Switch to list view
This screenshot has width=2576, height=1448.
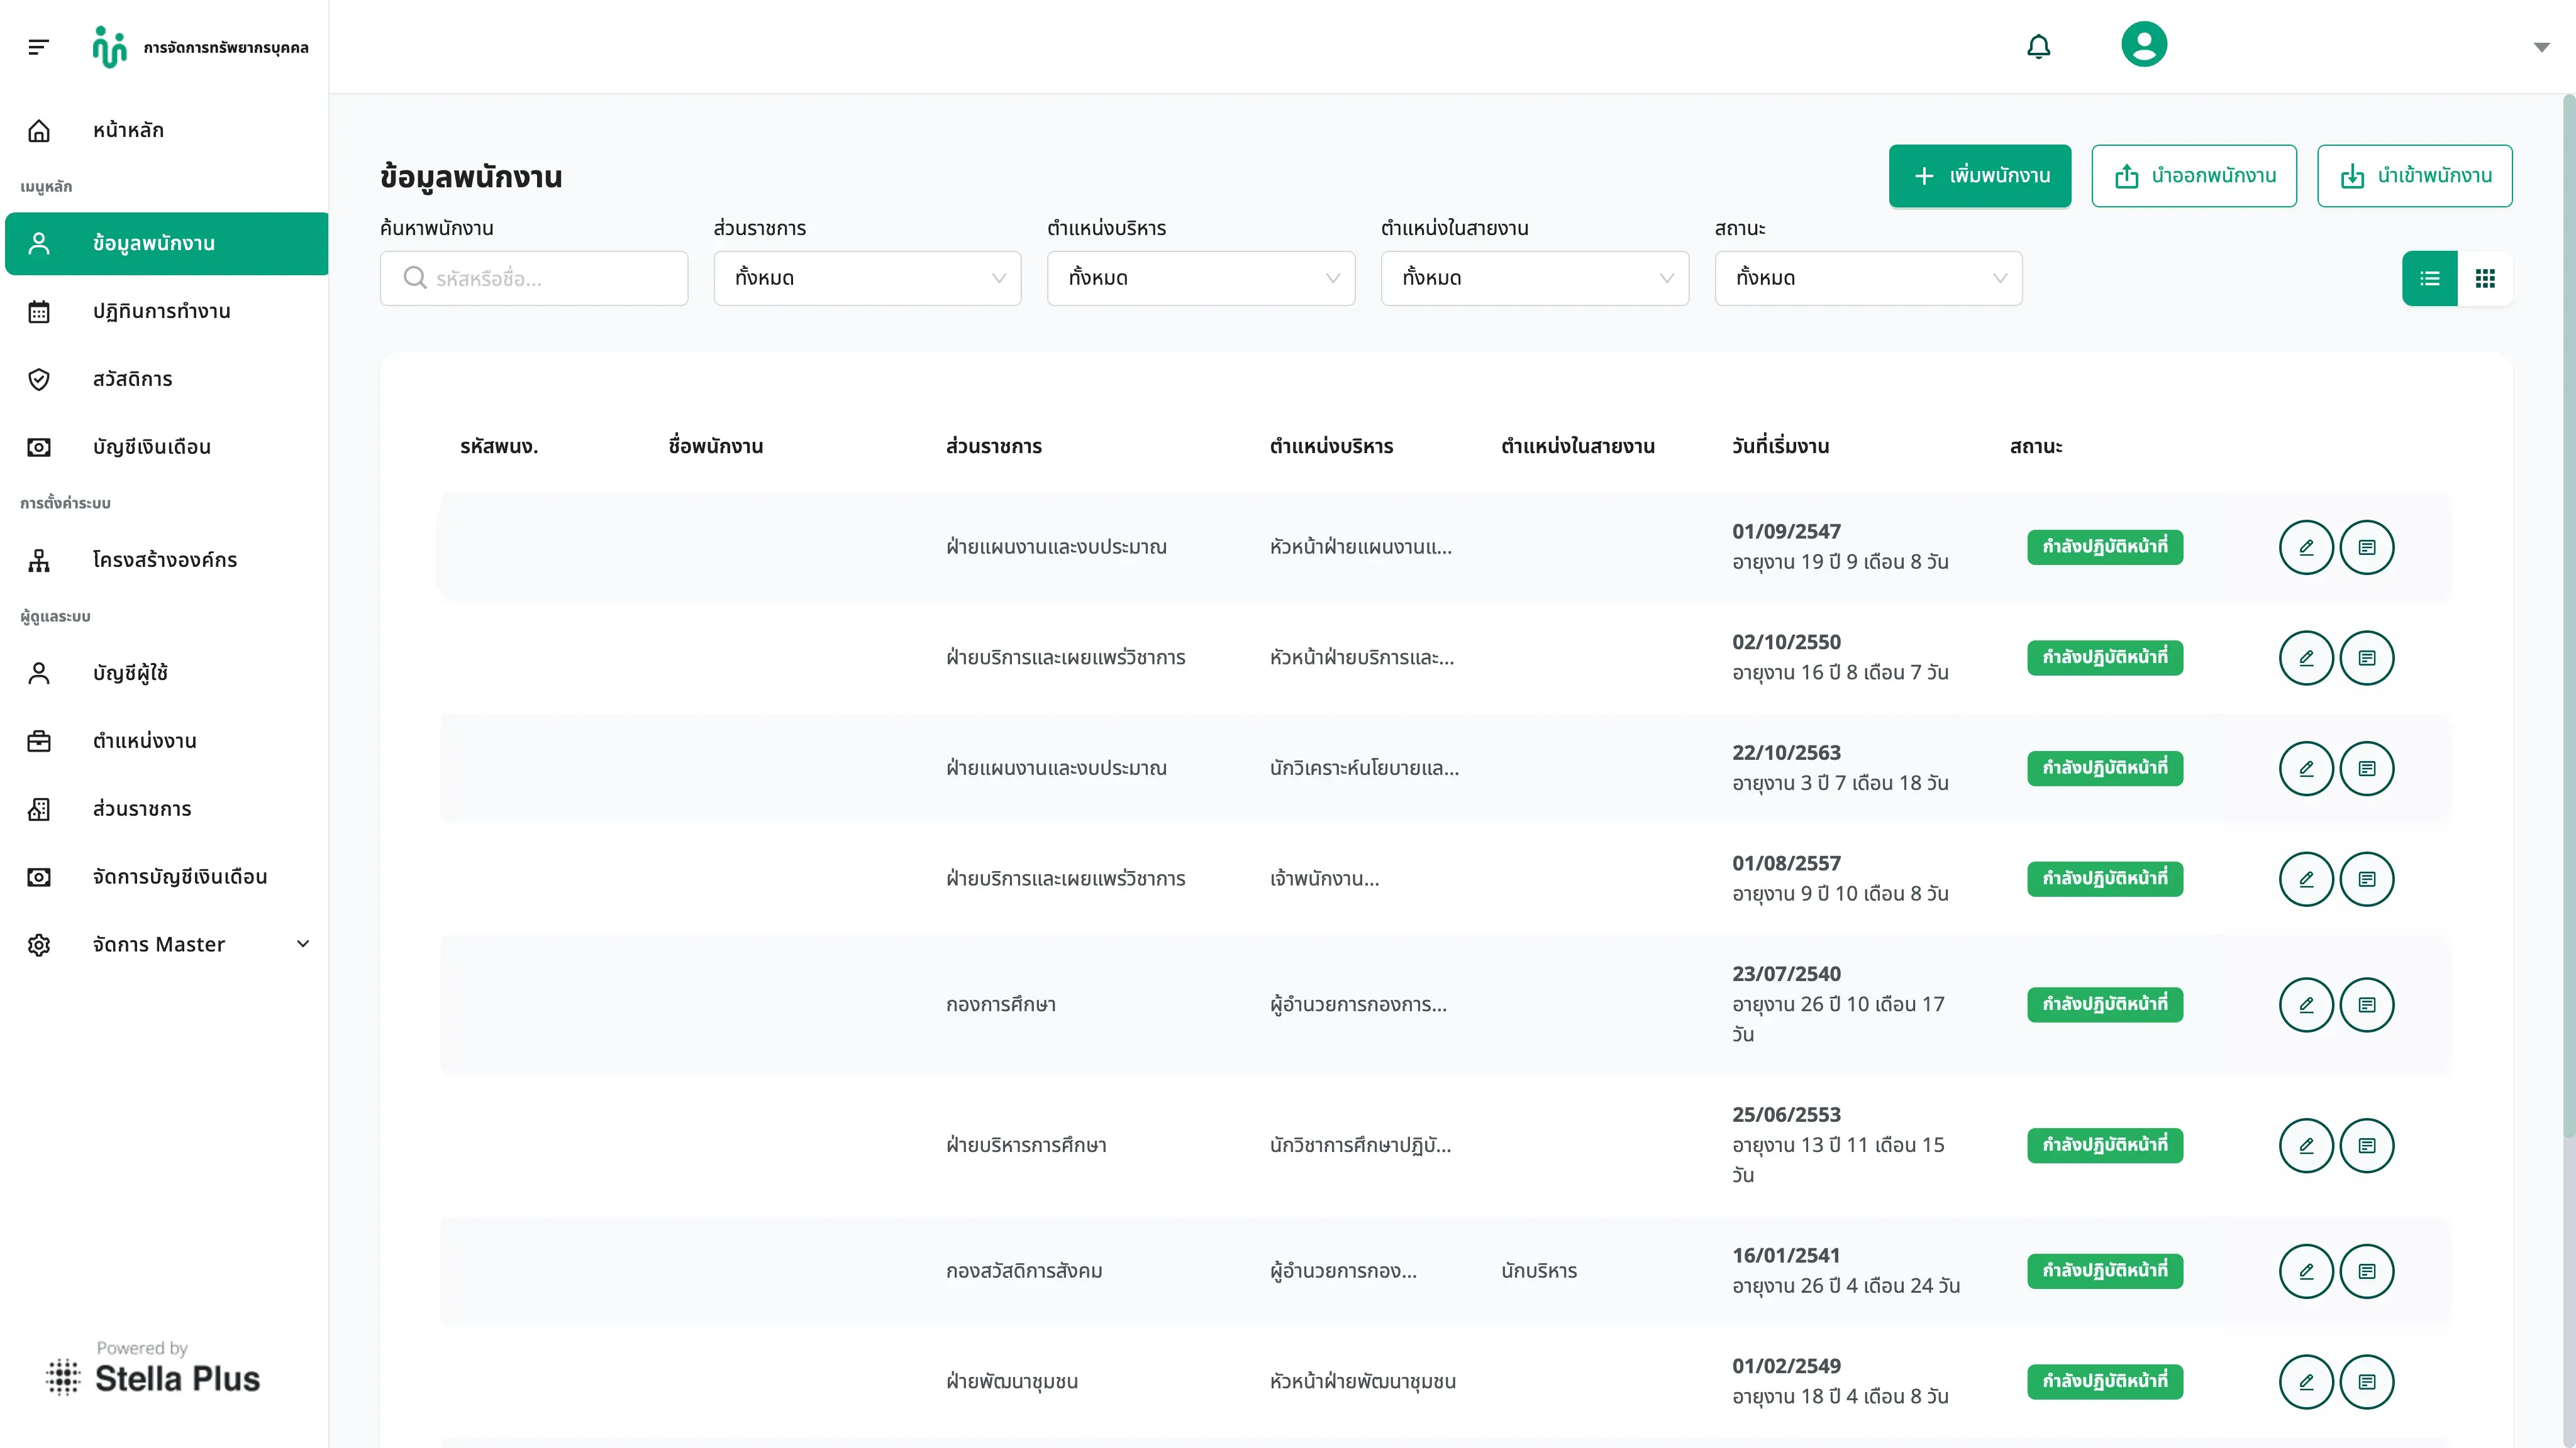click(x=2429, y=278)
